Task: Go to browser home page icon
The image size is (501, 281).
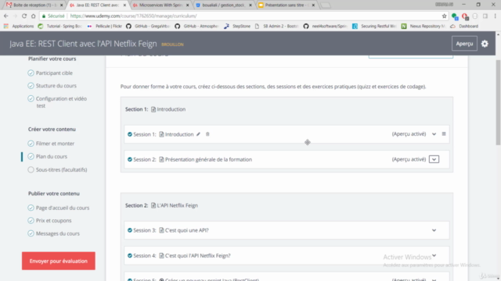Action: pyautogui.click(x=33, y=16)
